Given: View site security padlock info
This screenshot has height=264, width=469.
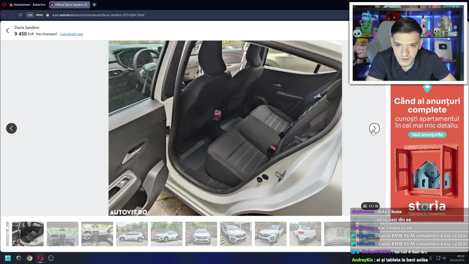Looking at the screenshot, I should (x=48, y=15).
